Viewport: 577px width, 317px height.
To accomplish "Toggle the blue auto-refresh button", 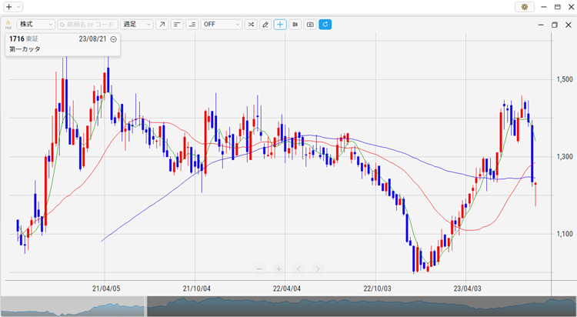I will [x=325, y=25].
